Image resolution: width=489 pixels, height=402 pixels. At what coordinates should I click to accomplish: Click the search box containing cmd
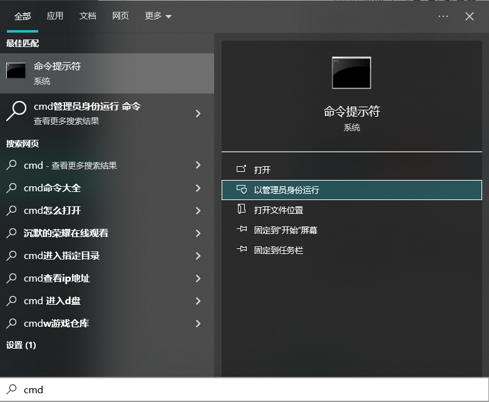[244, 389]
